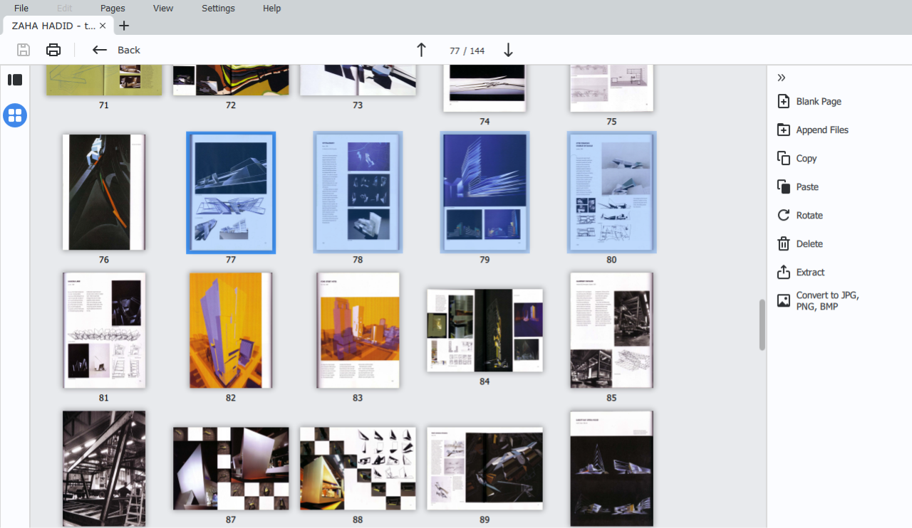
Task: Open the Pages menu
Action: click(113, 9)
